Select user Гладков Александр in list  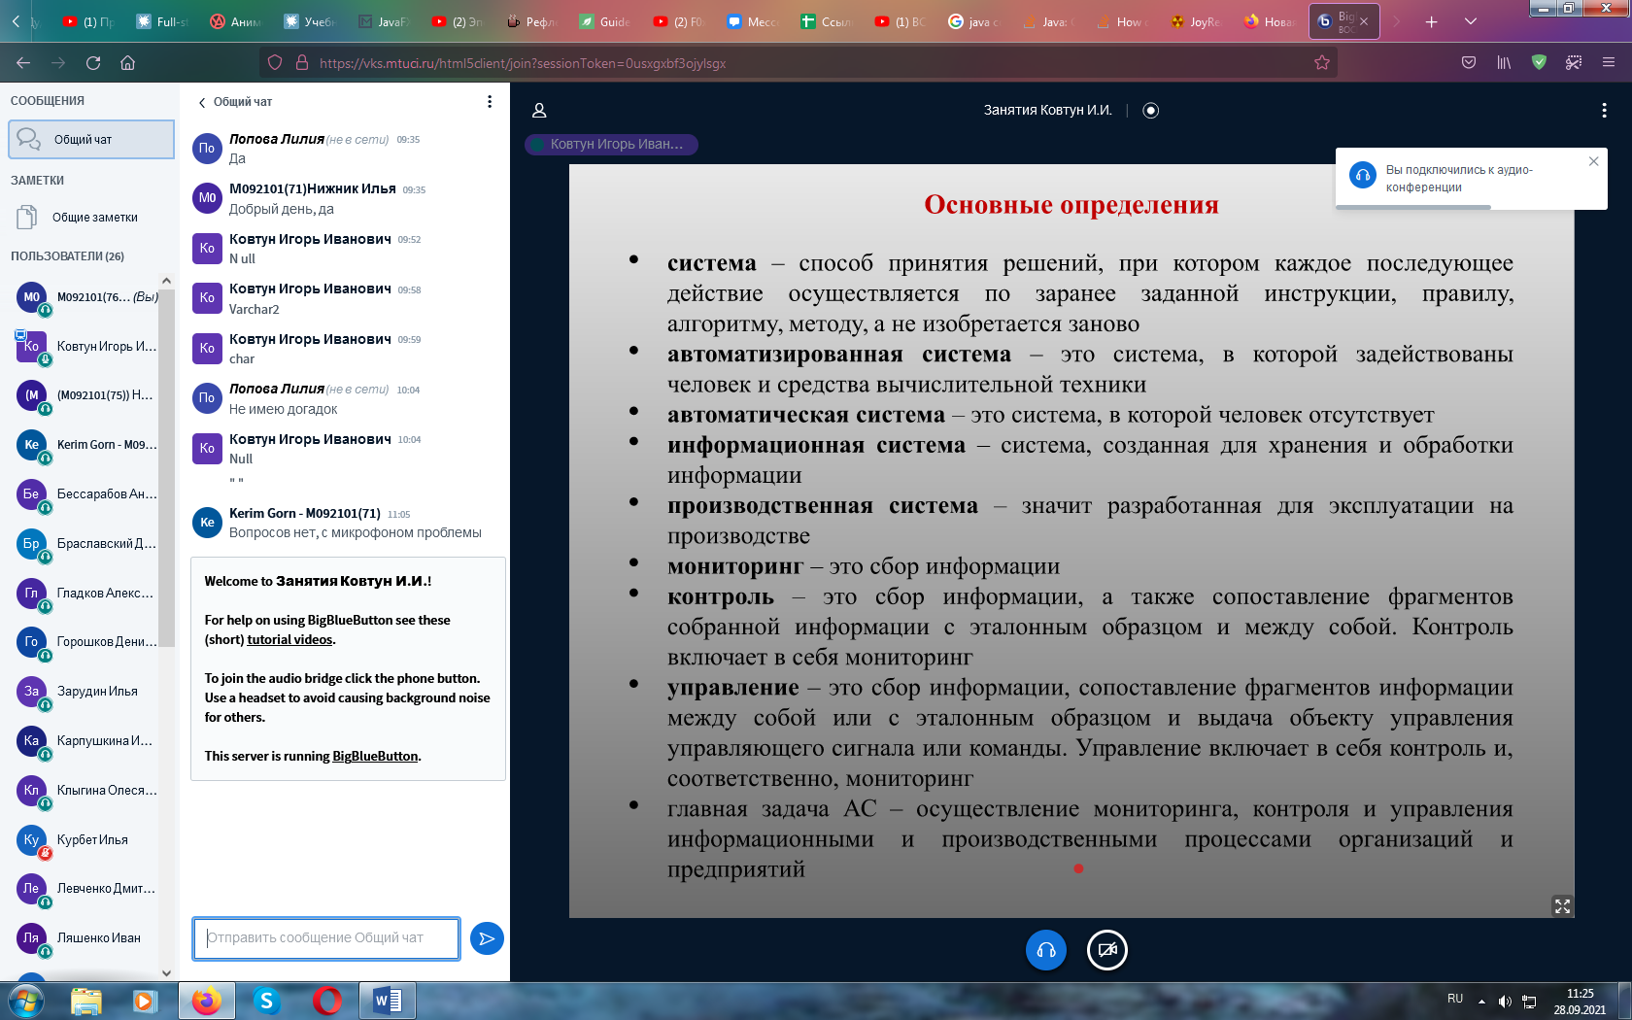coord(87,594)
